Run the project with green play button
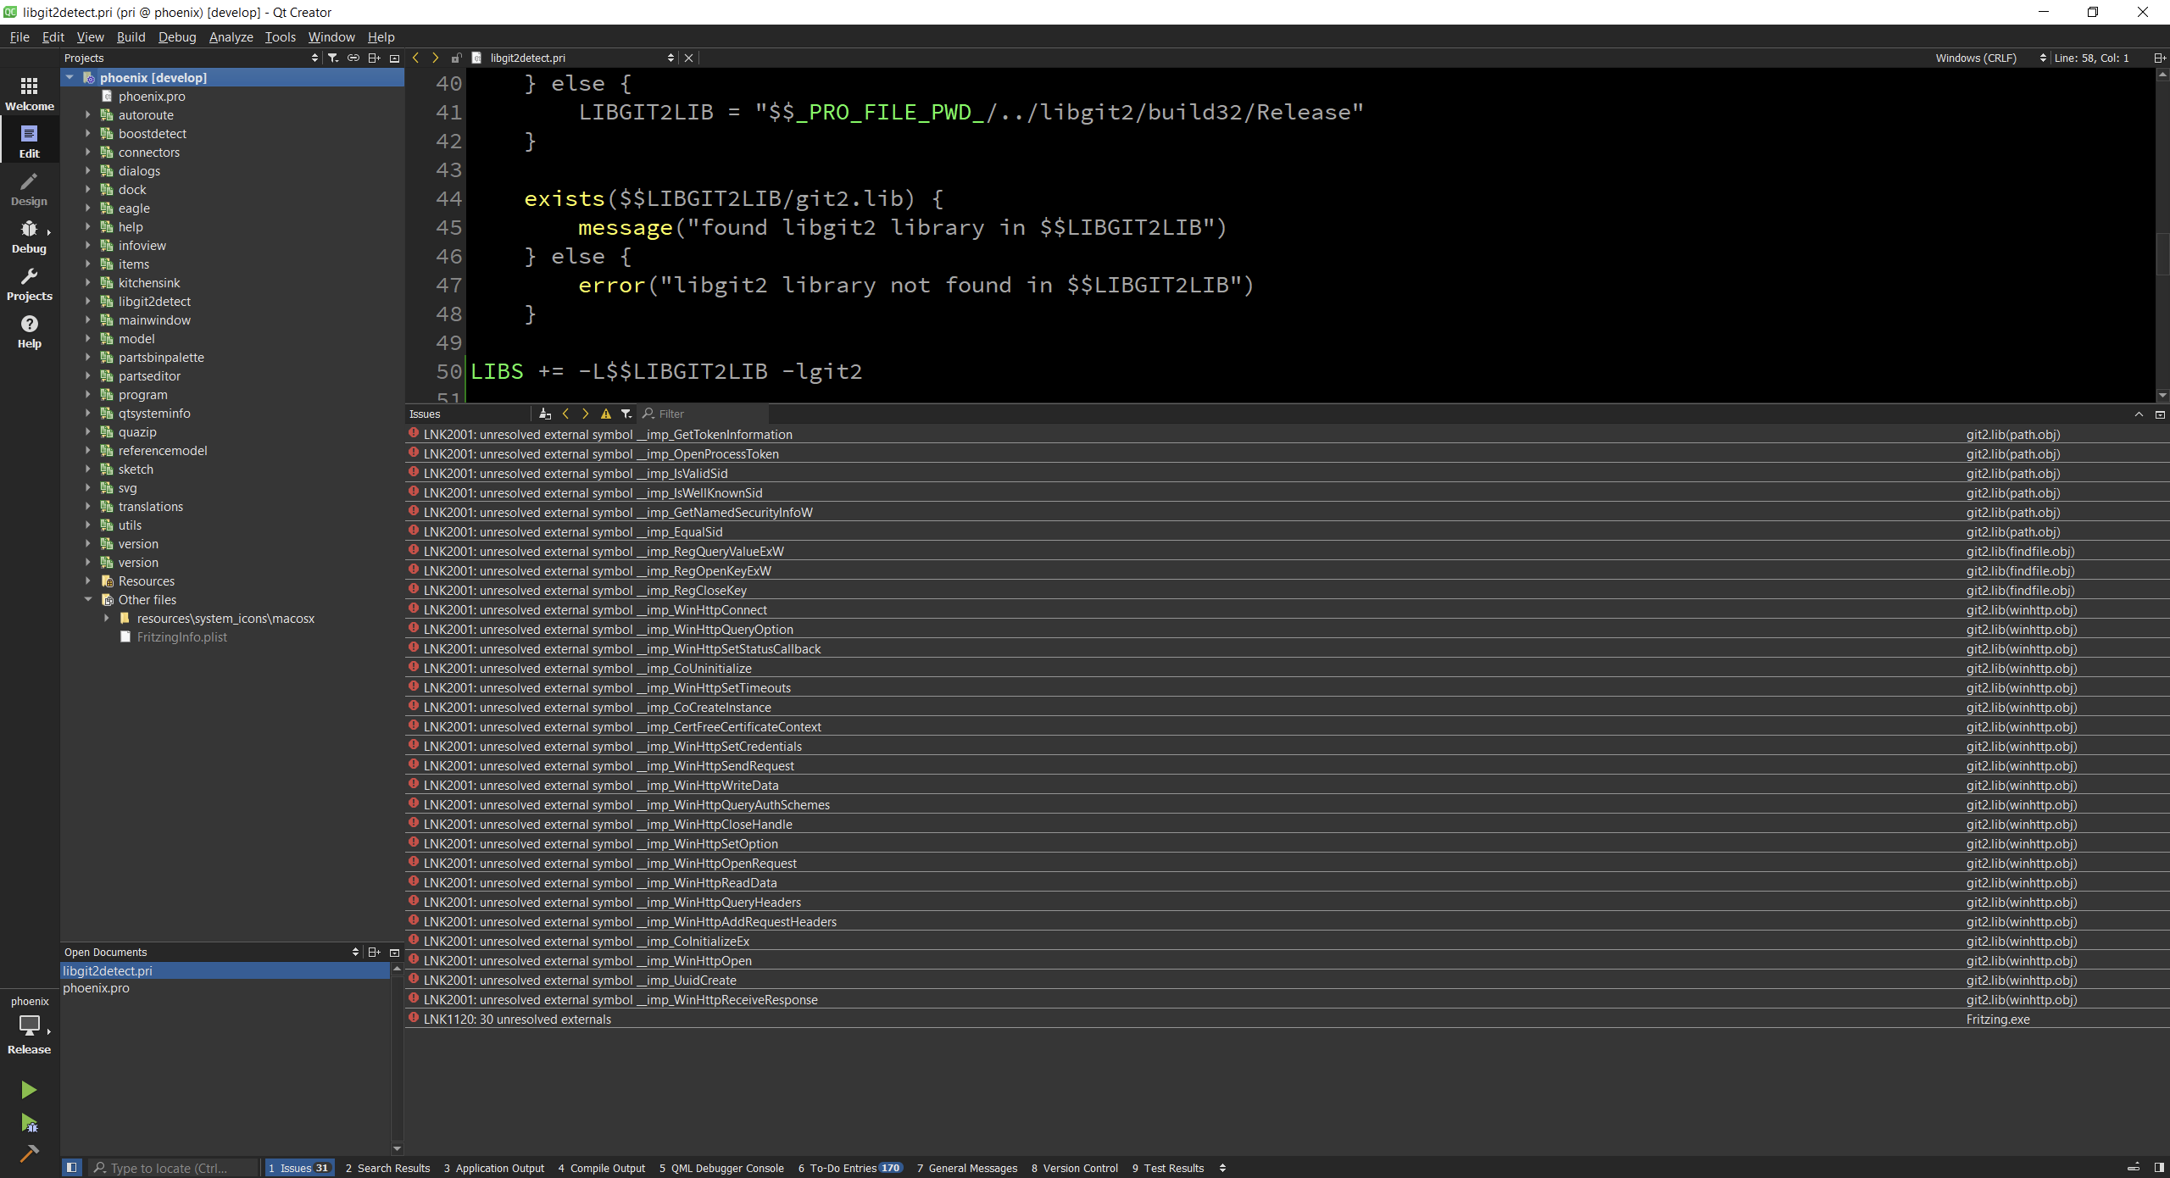 pos(29,1090)
